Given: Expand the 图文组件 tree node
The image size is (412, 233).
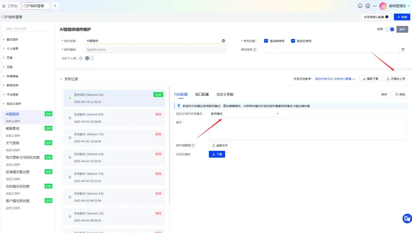Looking at the screenshot, I should click(4, 39).
